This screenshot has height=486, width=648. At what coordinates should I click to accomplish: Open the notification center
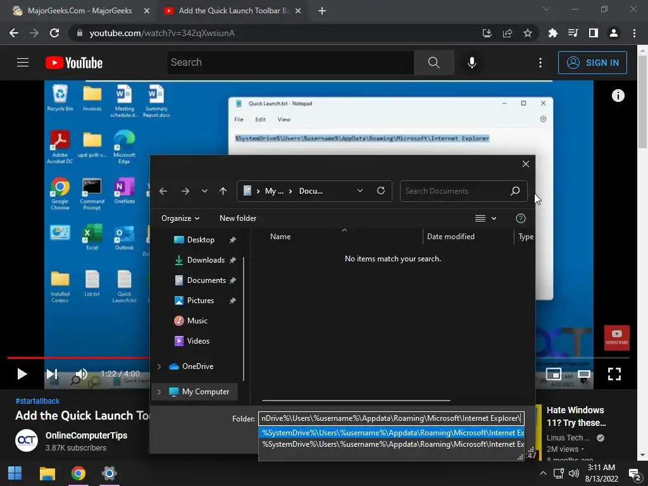(634, 473)
